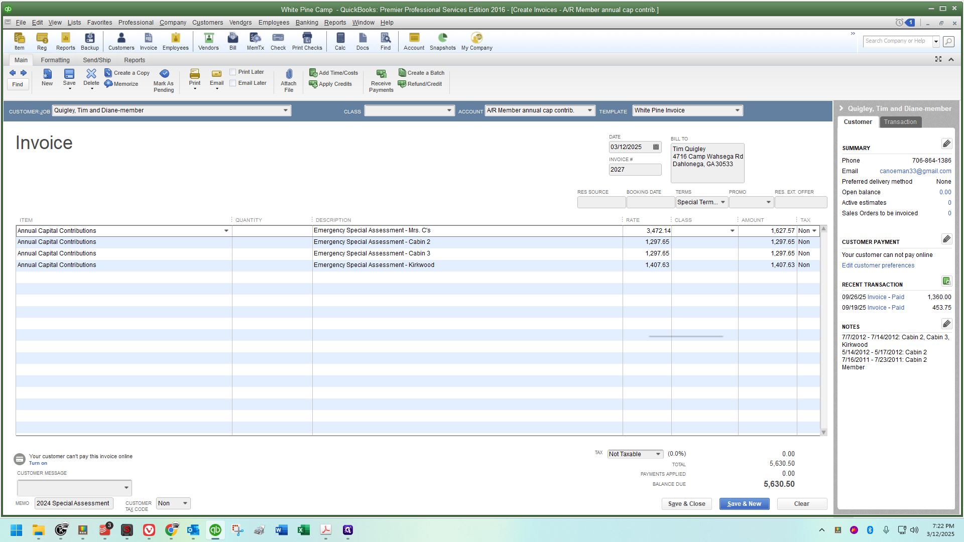The width and height of the screenshot is (964, 542).
Task: Open MemTx memorized transactions icon
Action: pos(255,41)
